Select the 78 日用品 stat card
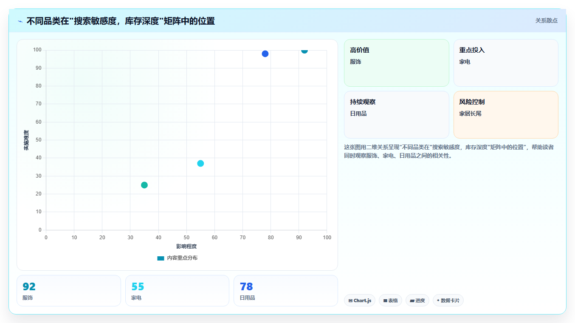Viewport: 575px width, 323px height. [x=286, y=291]
